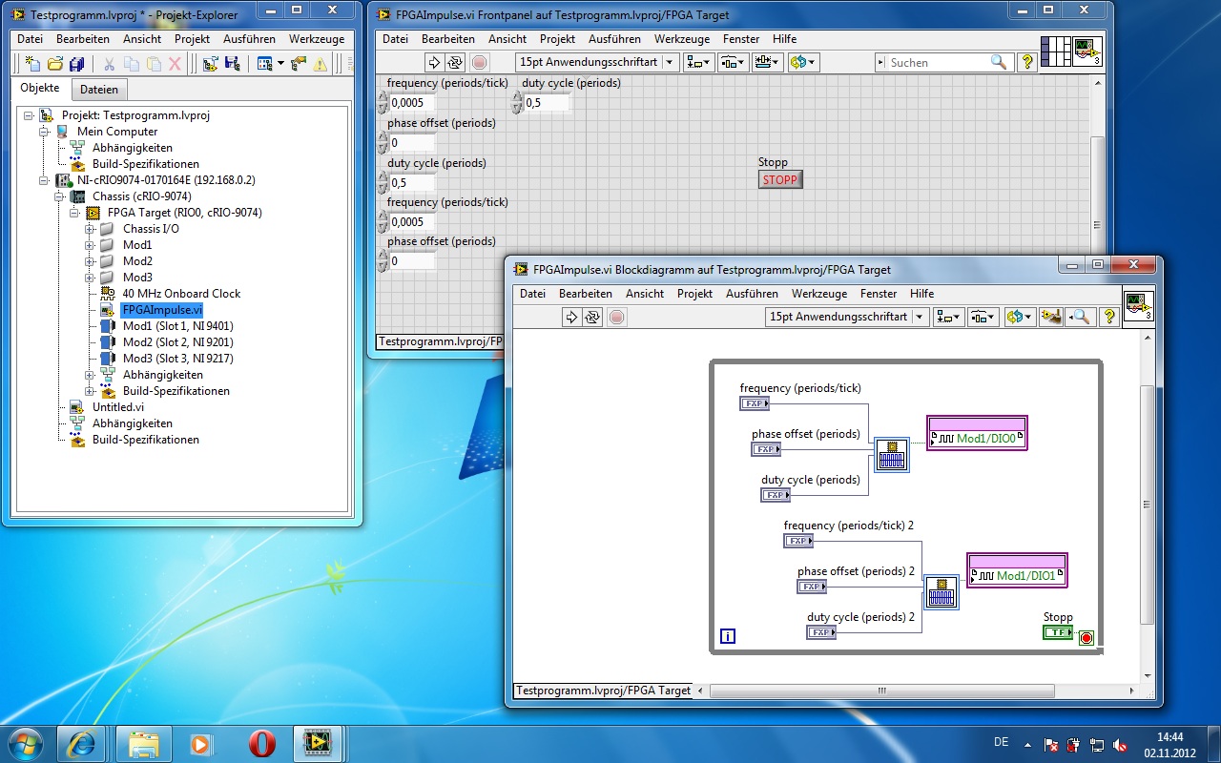Collapse the Chassis (cRIO-9074) tree node
Image resolution: width=1221 pixels, height=763 pixels.
coord(59,196)
